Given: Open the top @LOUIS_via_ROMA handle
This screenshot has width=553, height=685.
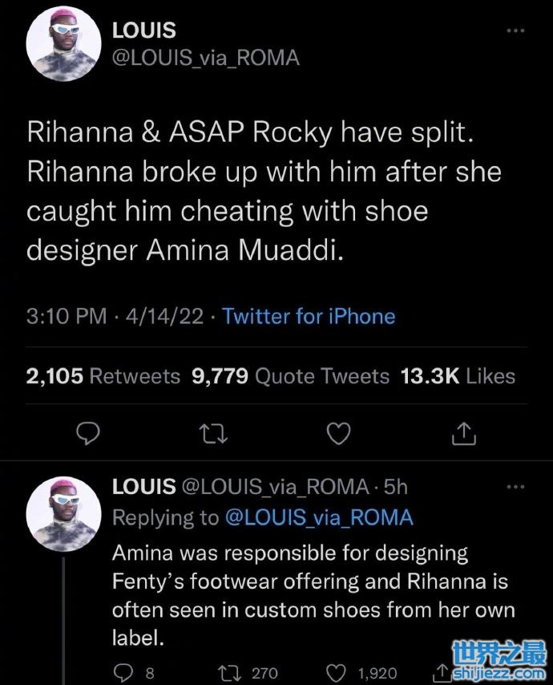Looking at the screenshot, I should (x=206, y=58).
